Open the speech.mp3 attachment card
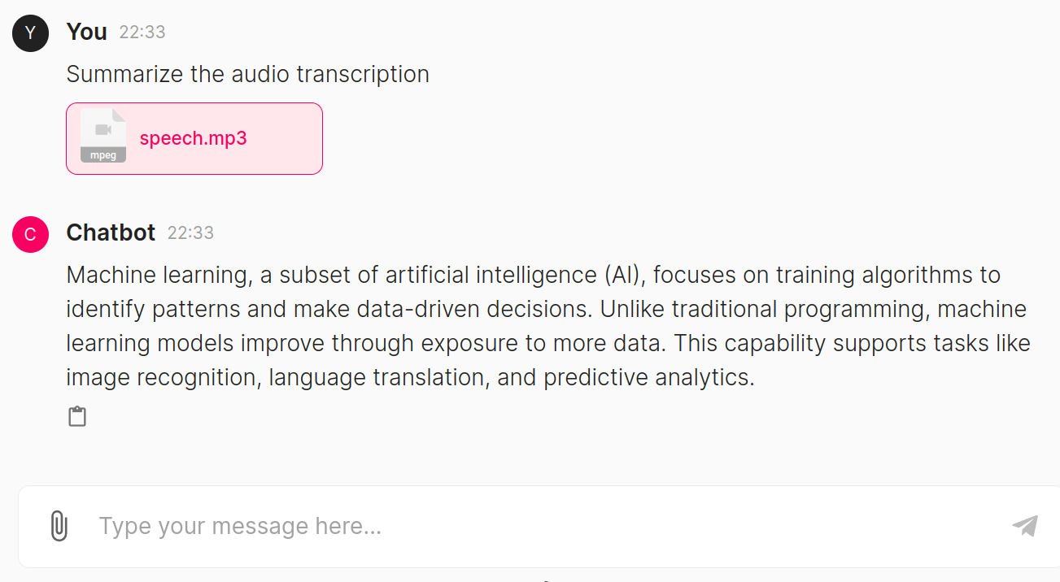Screen dimensions: 1060x582 coord(194,138)
